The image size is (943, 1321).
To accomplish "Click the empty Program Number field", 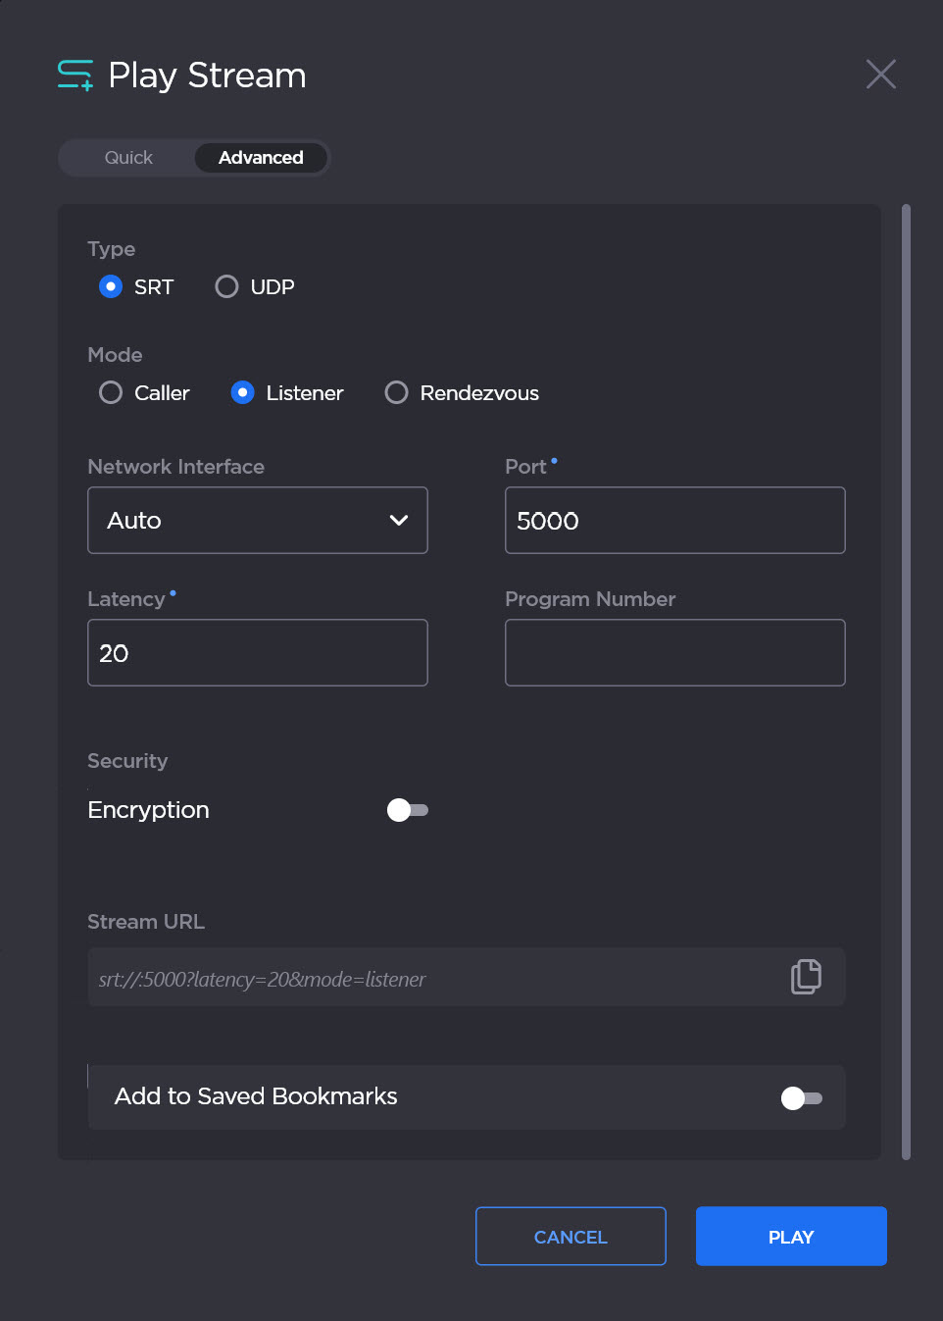I will pyautogui.click(x=674, y=653).
